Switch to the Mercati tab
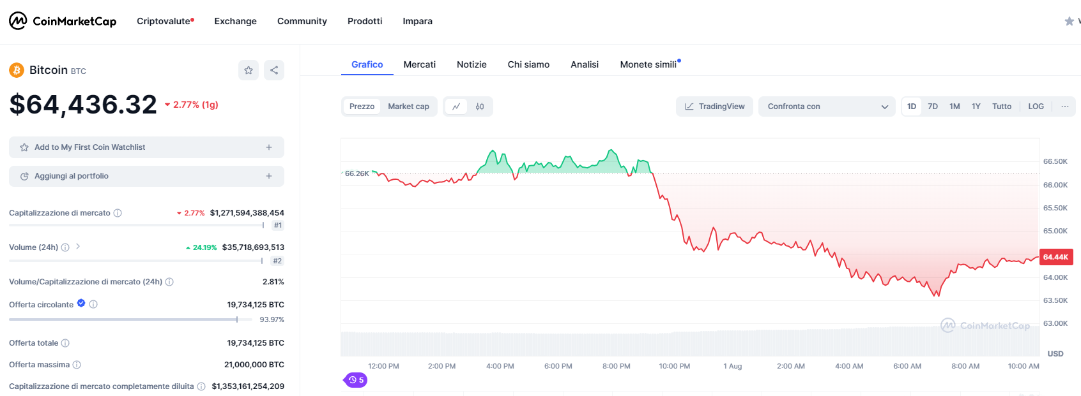Screen dimensions: 1081x396 pos(419,64)
